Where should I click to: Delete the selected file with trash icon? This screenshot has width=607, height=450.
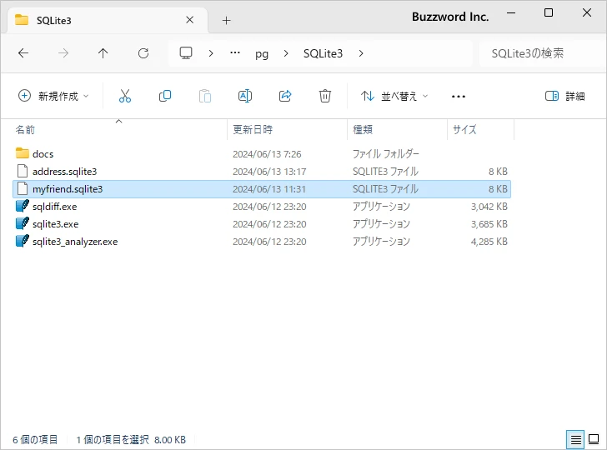click(325, 96)
